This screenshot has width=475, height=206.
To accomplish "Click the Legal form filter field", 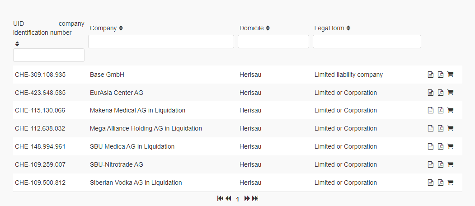I will (367, 42).
